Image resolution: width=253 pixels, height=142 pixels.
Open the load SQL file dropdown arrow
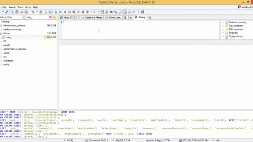click(98, 12)
